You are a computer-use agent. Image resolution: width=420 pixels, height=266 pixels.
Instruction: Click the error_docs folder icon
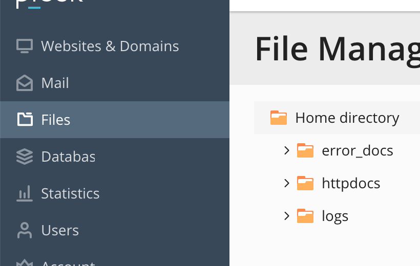point(305,150)
